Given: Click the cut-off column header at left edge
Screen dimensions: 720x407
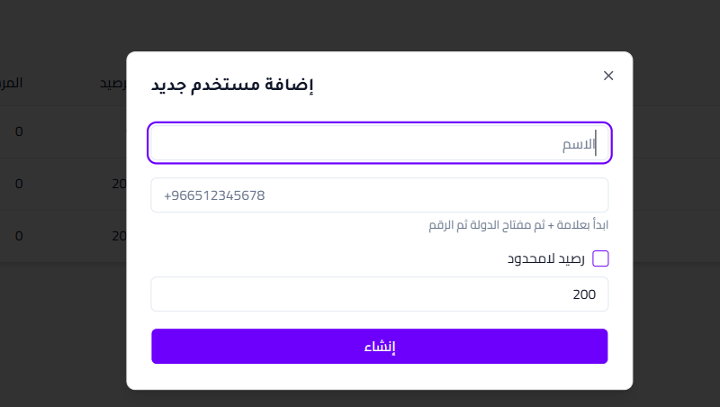Looking at the screenshot, I should pyautogui.click(x=11, y=83).
